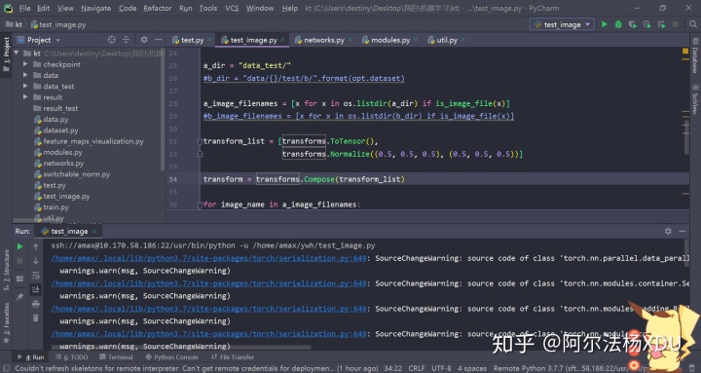Expand the data_test folder
The image size is (701, 373).
pyautogui.click(x=25, y=86)
